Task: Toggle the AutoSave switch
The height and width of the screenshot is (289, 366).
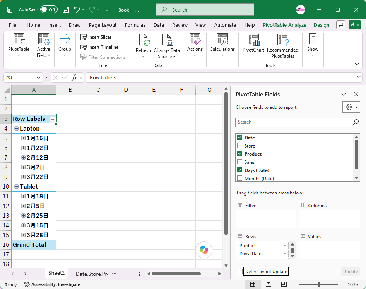Action: [49, 10]
